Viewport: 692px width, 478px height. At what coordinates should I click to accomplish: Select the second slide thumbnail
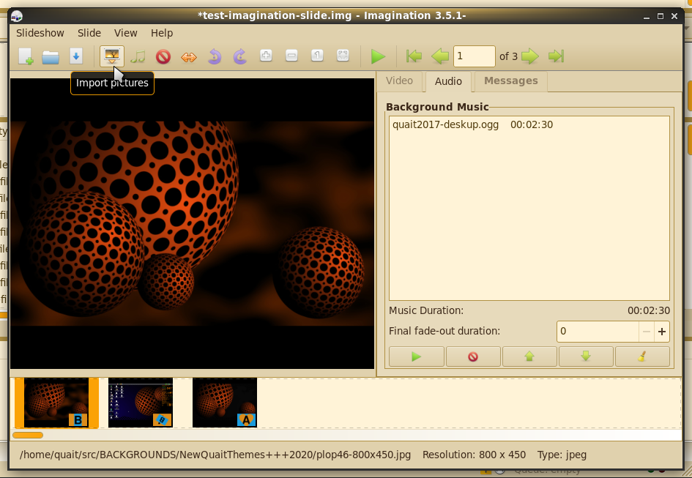[141, 402]
